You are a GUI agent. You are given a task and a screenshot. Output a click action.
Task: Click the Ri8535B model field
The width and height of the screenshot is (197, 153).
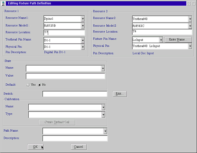[62, 26]
